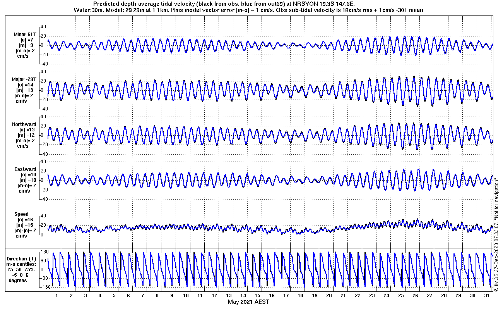This screenshot has width=503, height=310.
Task: Click the 'May 2021 AEST' axis label
Action: (x=248, y=302)
